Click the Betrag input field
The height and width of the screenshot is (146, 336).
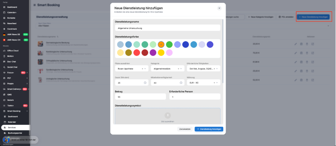140,96
